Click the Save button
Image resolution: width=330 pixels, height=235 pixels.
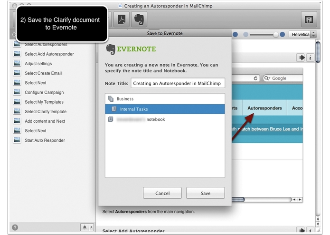(x=206, y=193)
